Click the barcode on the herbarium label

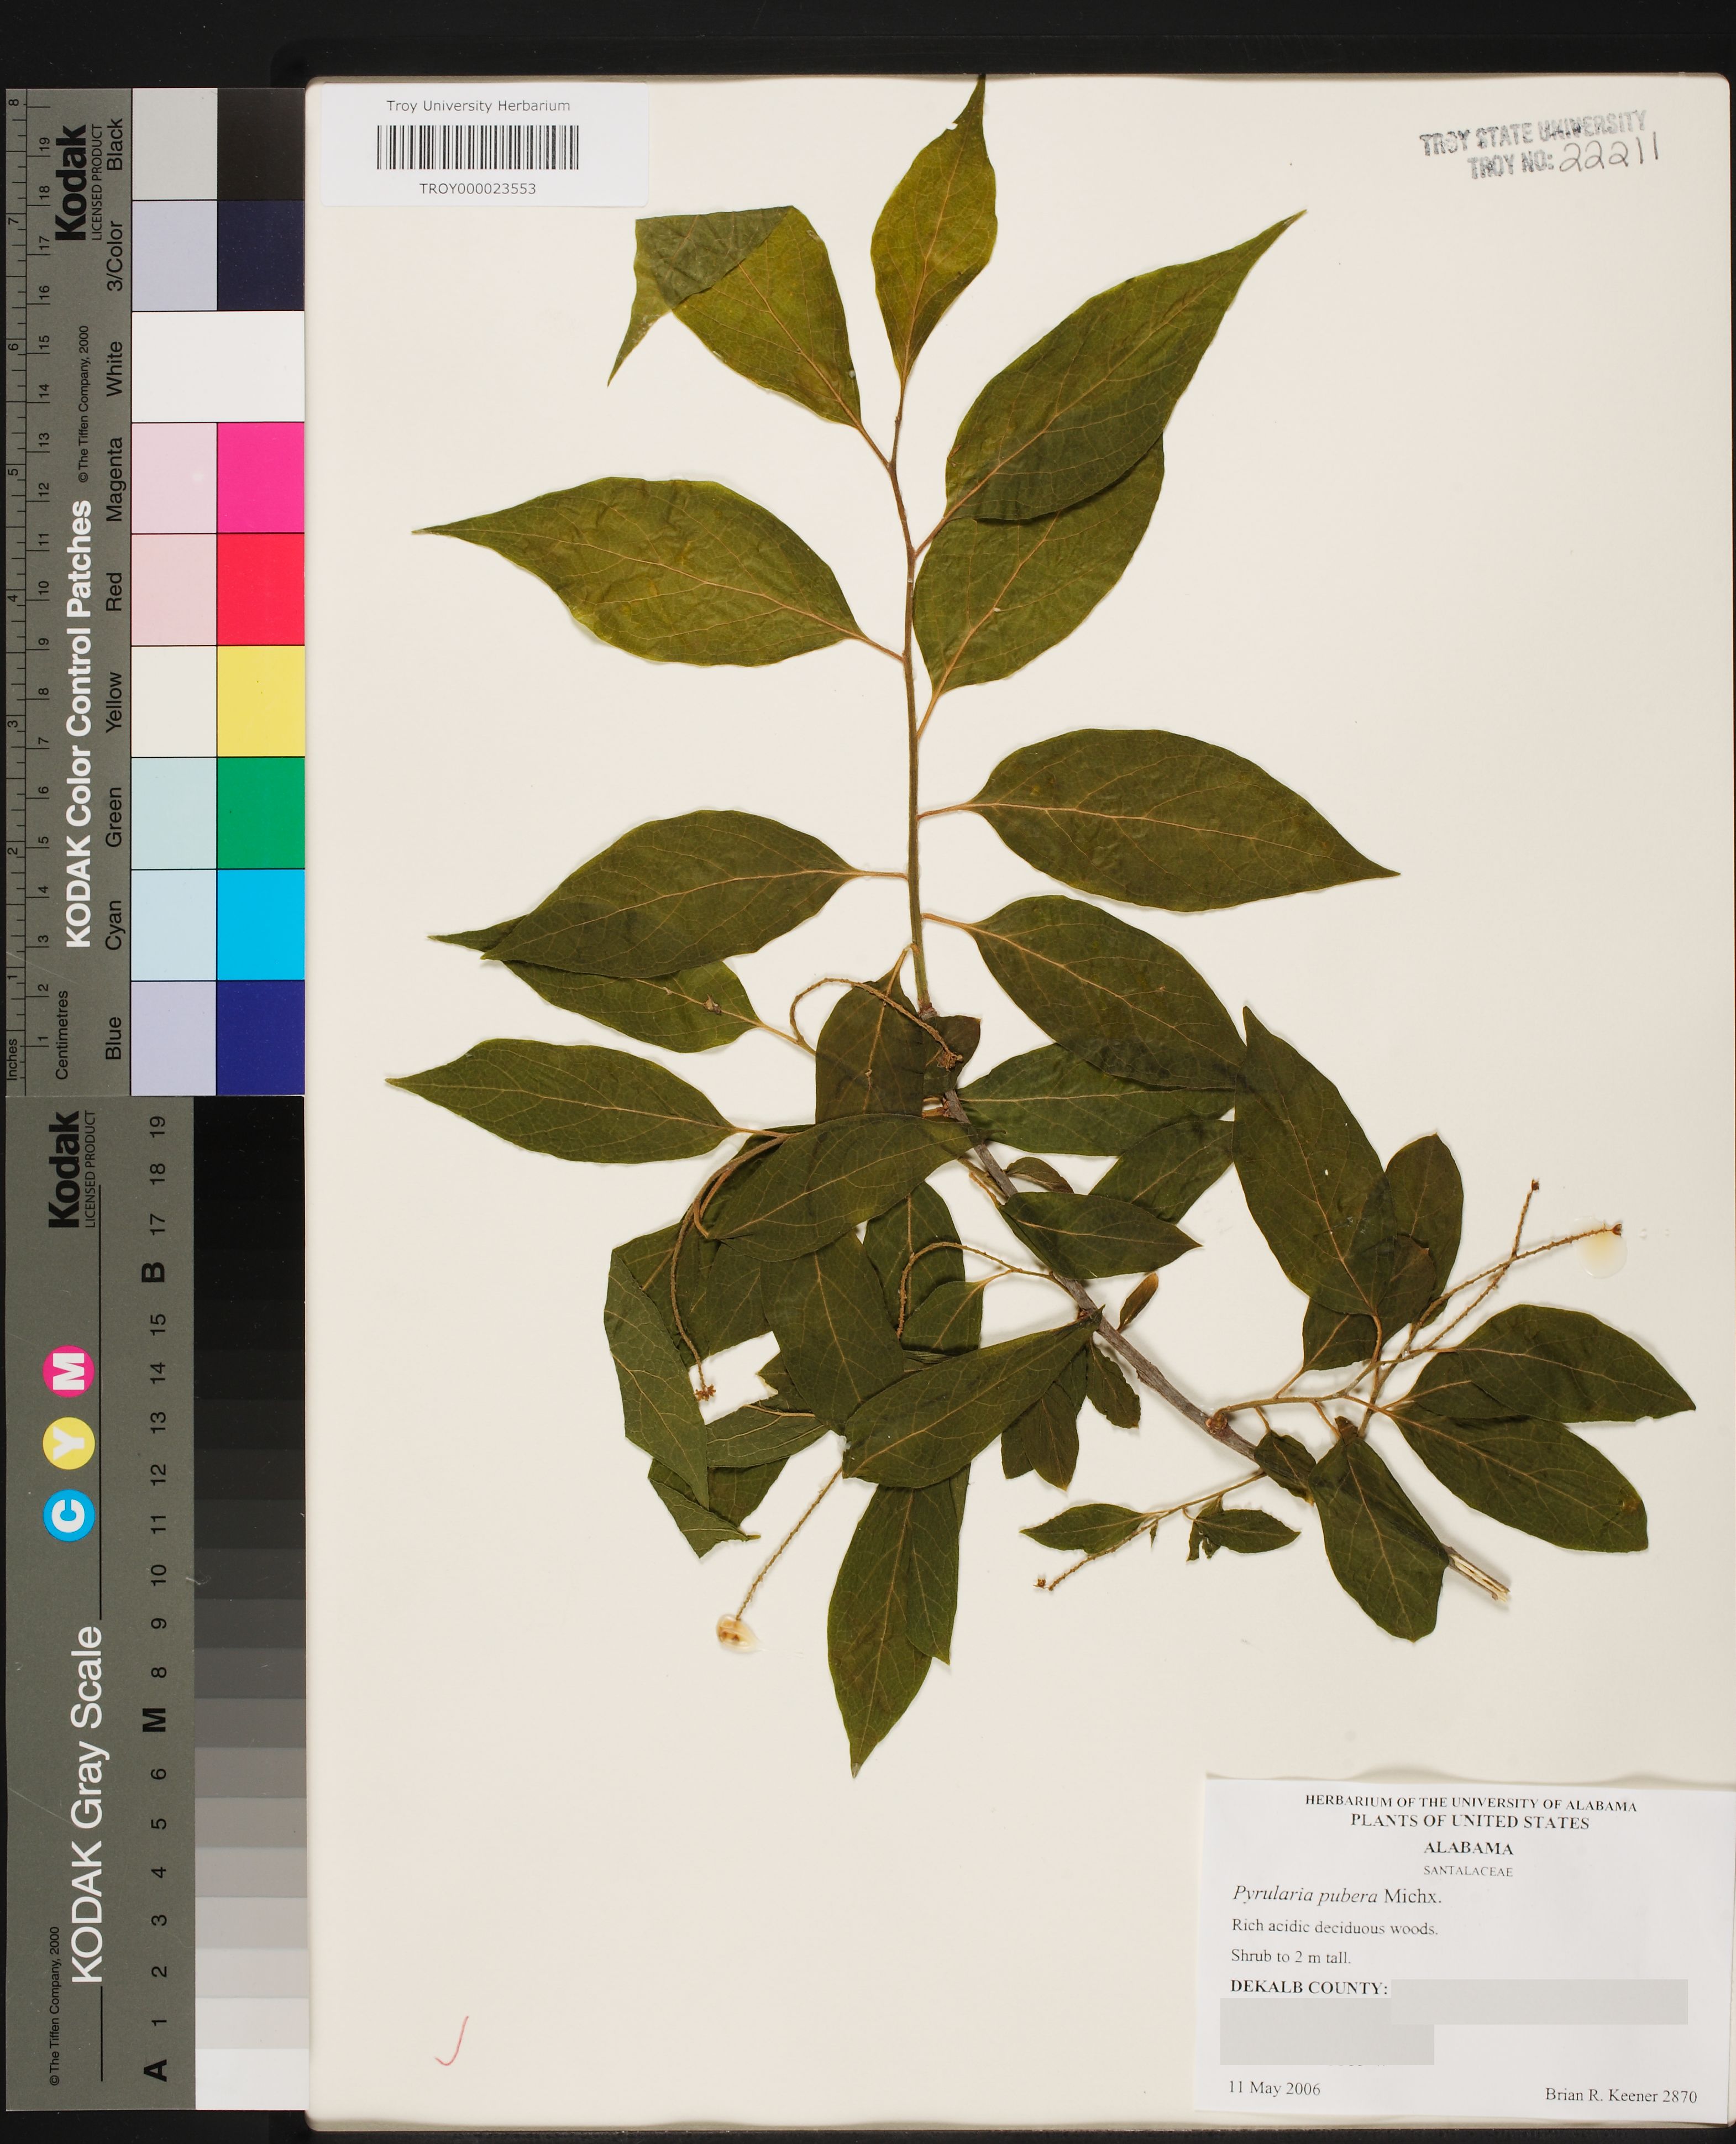[x=478, y=147]
